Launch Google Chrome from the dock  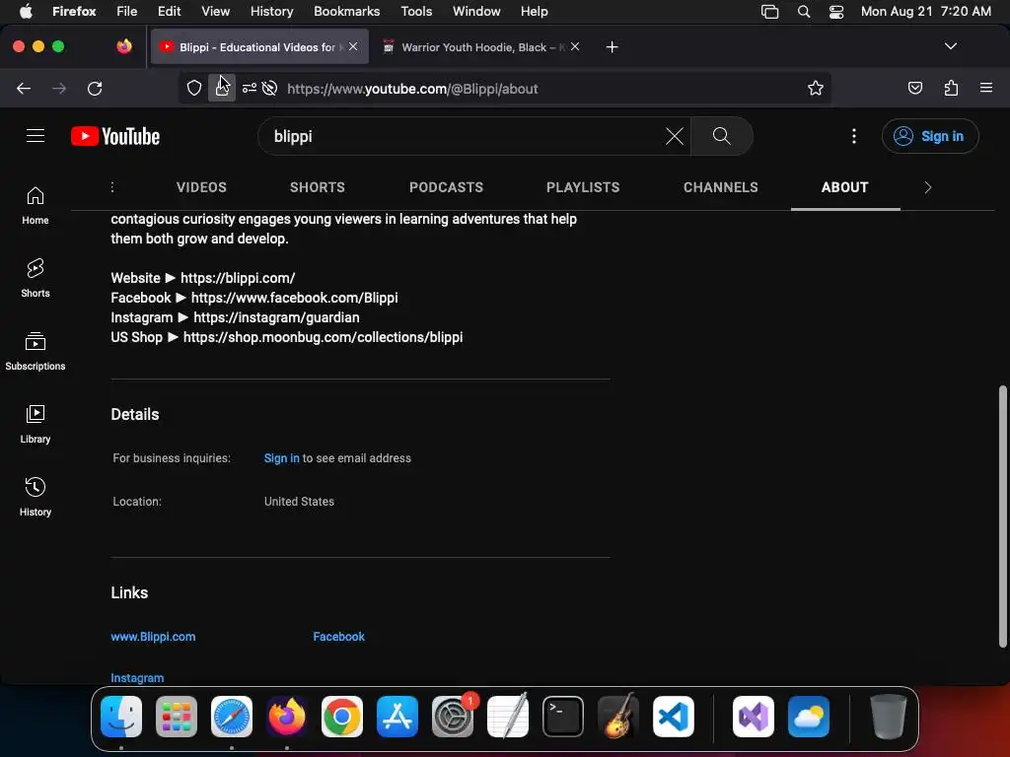pyautogui.click(x=341, y=717)
